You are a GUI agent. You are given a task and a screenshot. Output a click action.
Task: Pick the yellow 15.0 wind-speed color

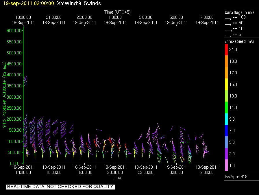tap(226, 84)
